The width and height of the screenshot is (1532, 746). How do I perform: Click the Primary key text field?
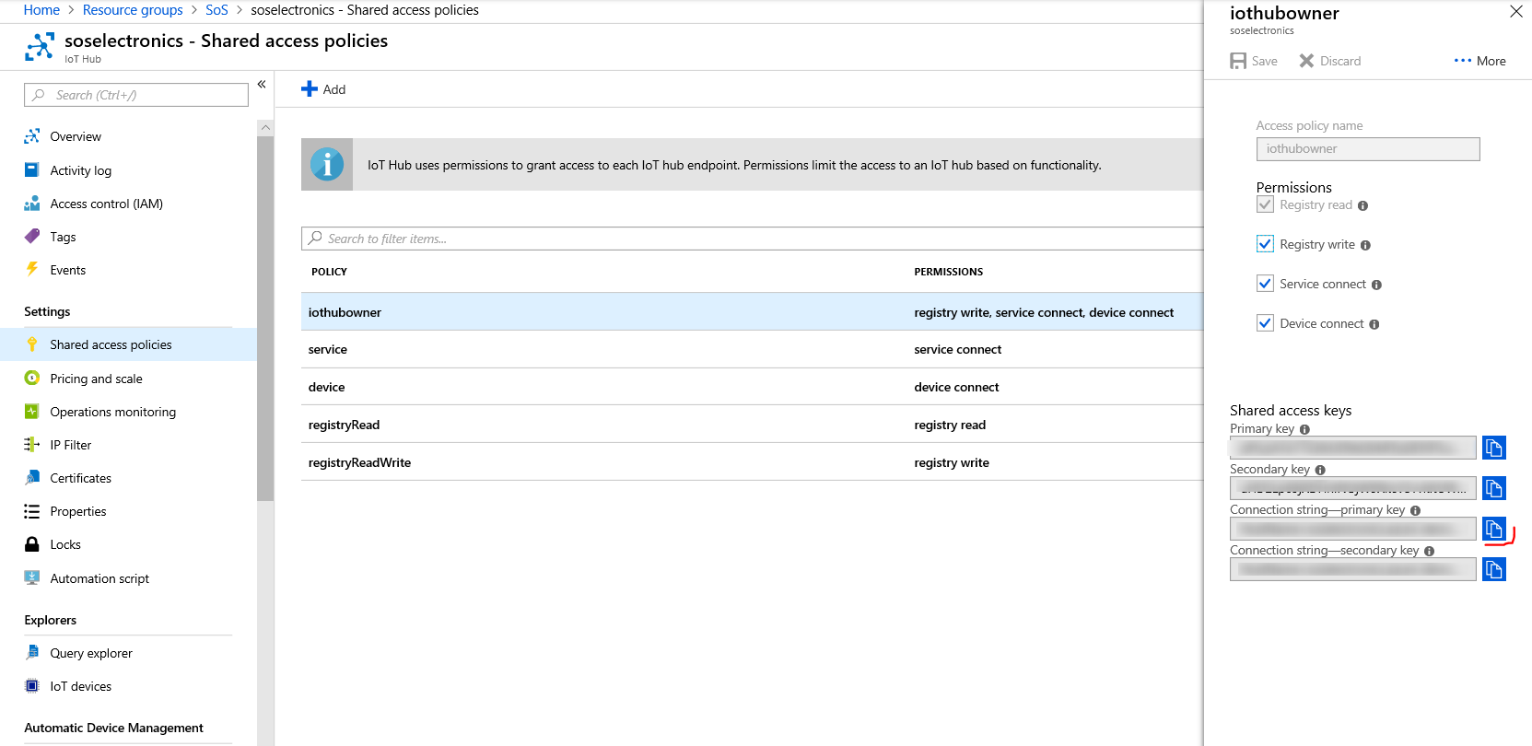click(1352, 448)
